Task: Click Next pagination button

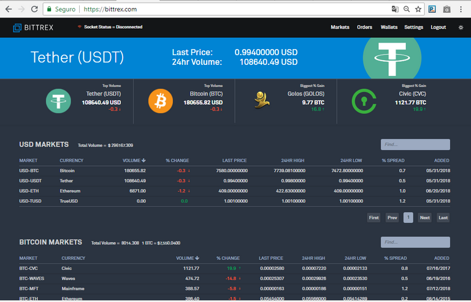Action: (x=425, y=217)
